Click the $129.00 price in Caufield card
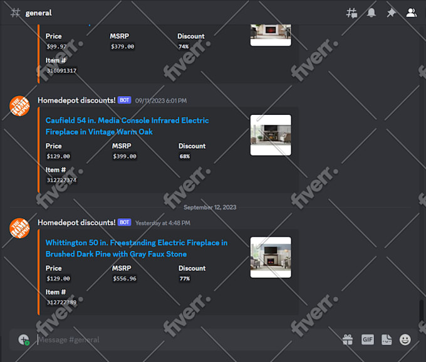Screen dimensions: 426x362 (58, 156)
